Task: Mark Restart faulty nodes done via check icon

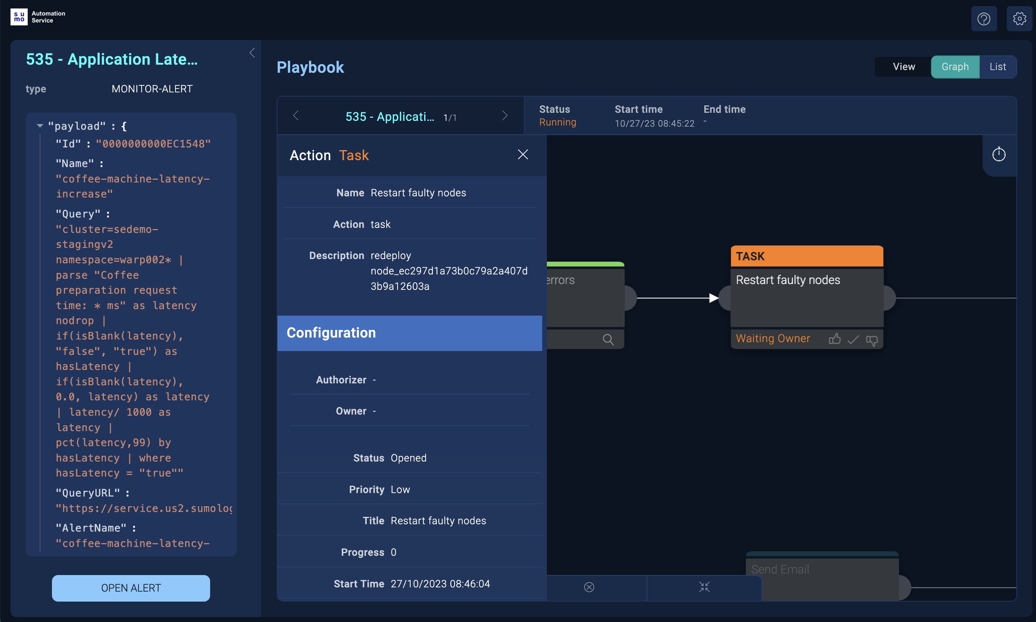Action: [853, 339]
